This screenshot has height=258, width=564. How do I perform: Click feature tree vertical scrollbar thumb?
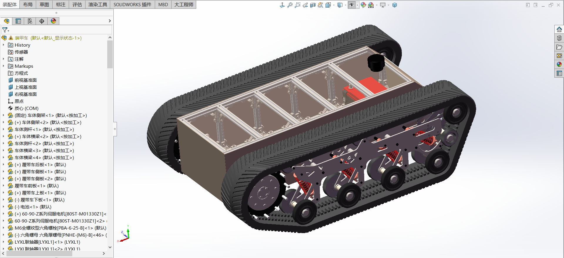point(110,54)
